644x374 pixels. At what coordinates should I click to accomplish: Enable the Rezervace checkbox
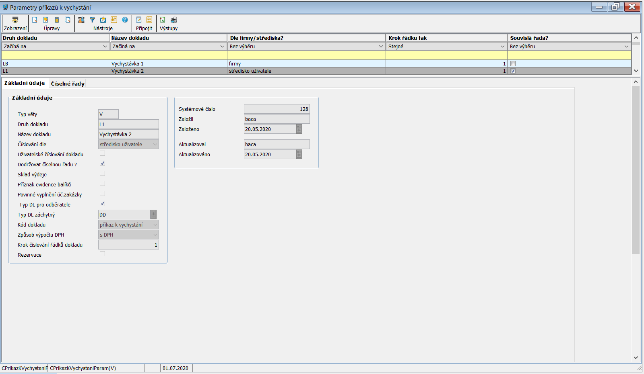point(102,254)
